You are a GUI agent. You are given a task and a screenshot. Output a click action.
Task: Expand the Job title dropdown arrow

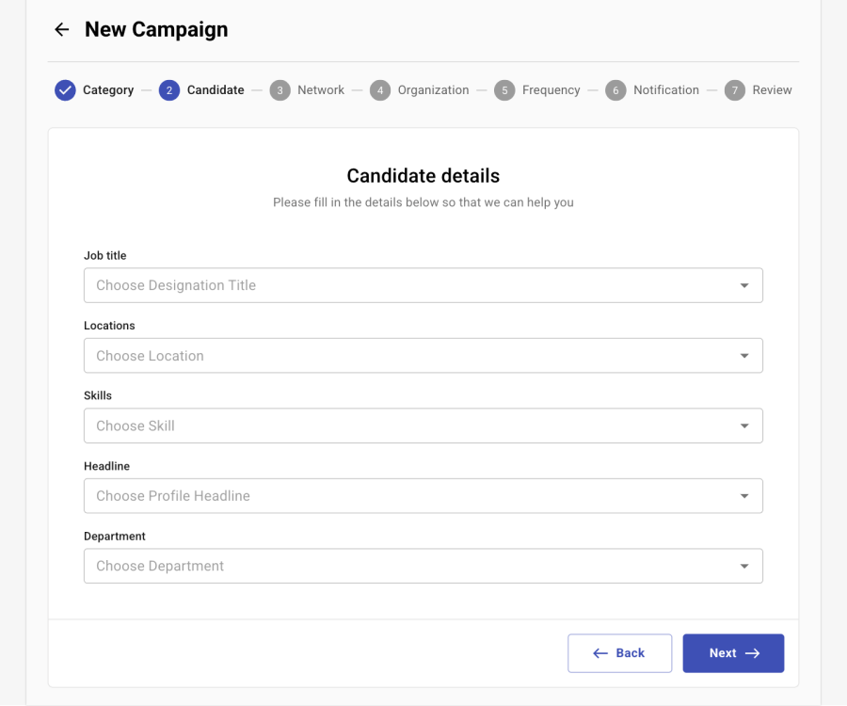(x=743, y=285)
